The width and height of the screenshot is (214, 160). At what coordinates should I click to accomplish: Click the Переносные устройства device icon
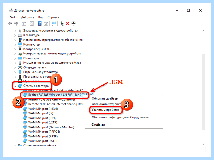click(20, 72)
